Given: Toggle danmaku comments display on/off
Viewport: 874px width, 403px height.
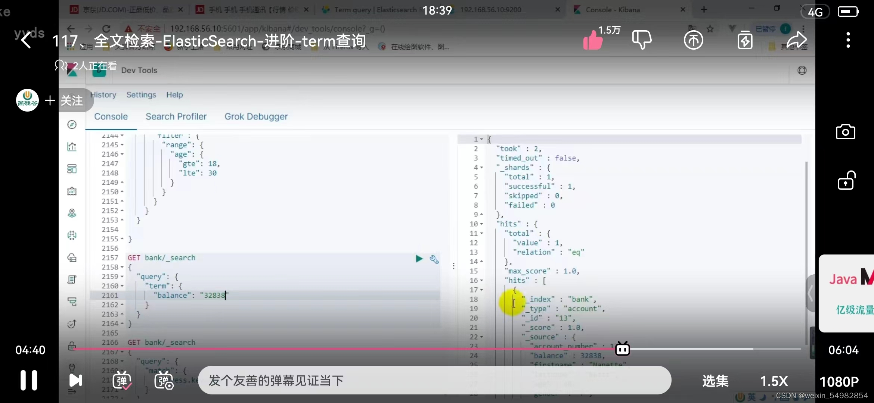Looking at the screenshot, I should coord(122,381).
